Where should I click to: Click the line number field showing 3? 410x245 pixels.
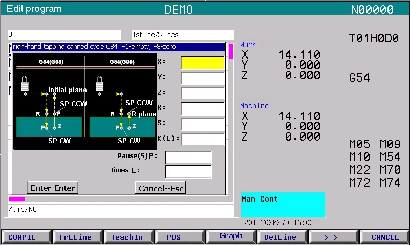(x=64, y=35)
